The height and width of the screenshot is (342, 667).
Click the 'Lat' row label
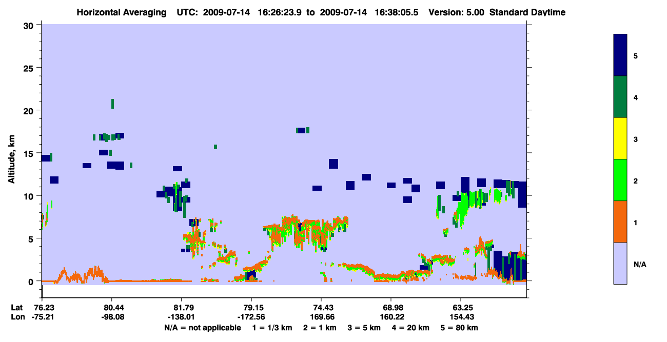17,308
